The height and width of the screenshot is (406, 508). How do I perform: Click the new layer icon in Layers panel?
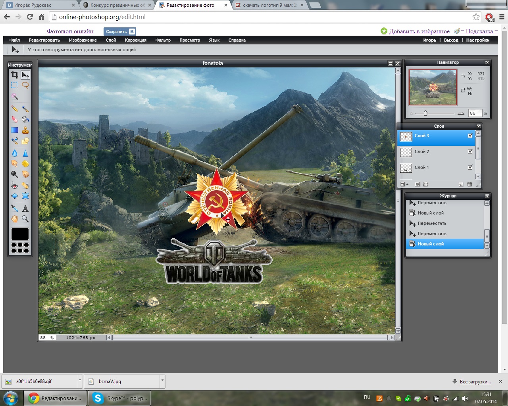pyautogui.click(x=461, y=184)
